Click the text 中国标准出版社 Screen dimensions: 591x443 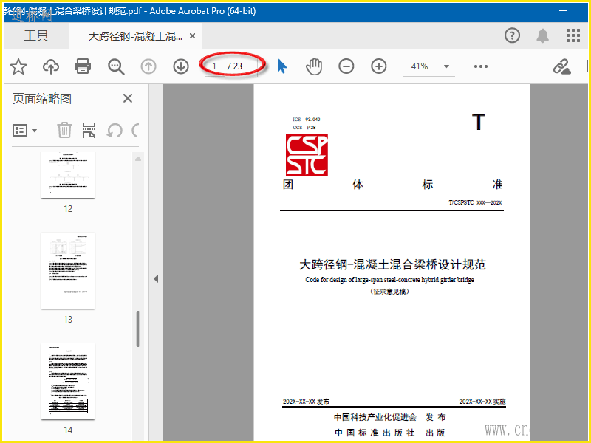(375, 433)
